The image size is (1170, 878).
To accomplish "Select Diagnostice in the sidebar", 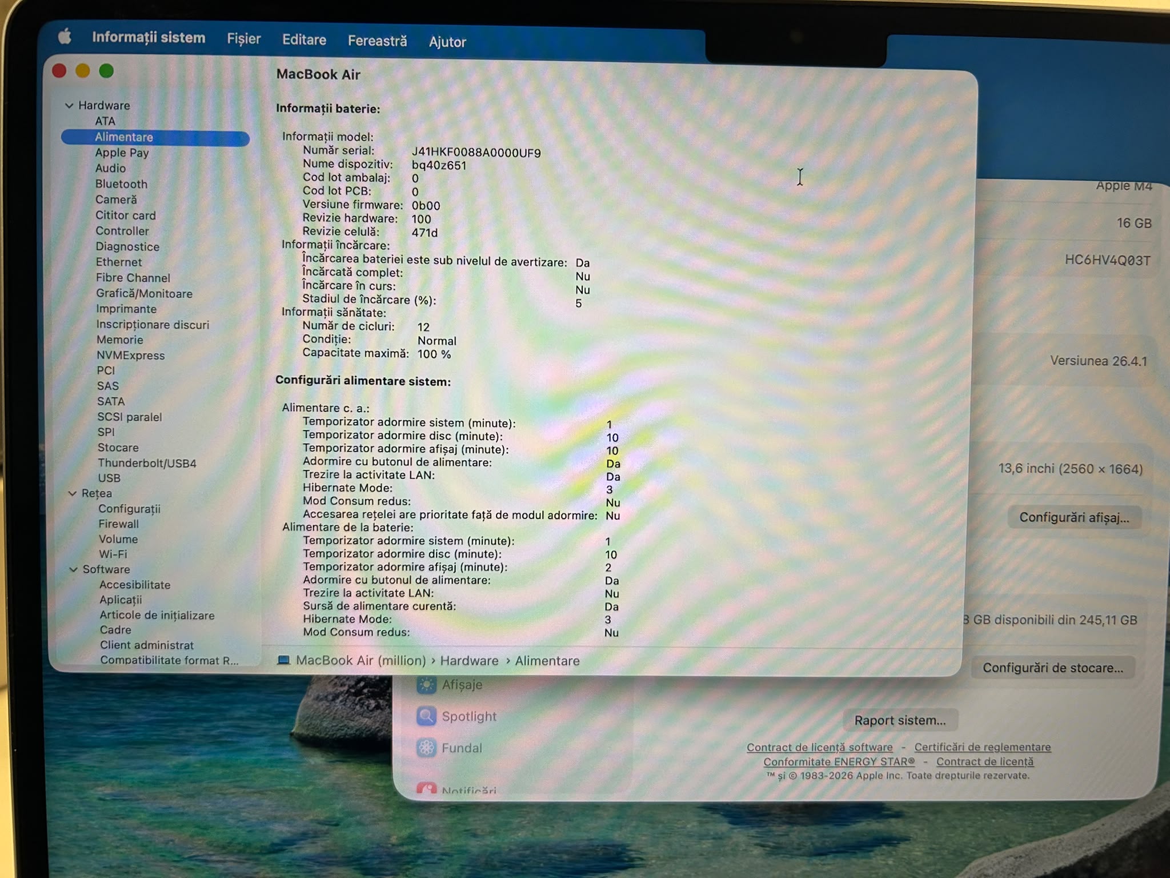I will pyautogui.click(x=127, y=247).
